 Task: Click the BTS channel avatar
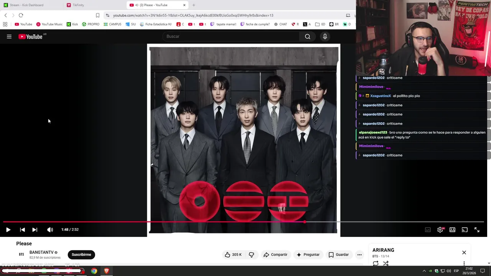click(21, 255)
